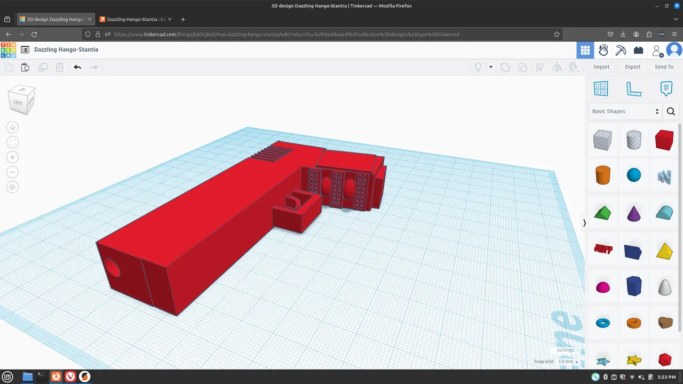Screen dimensions: 683x384
Task: Zoom in with the plus button
Action: 13,157
